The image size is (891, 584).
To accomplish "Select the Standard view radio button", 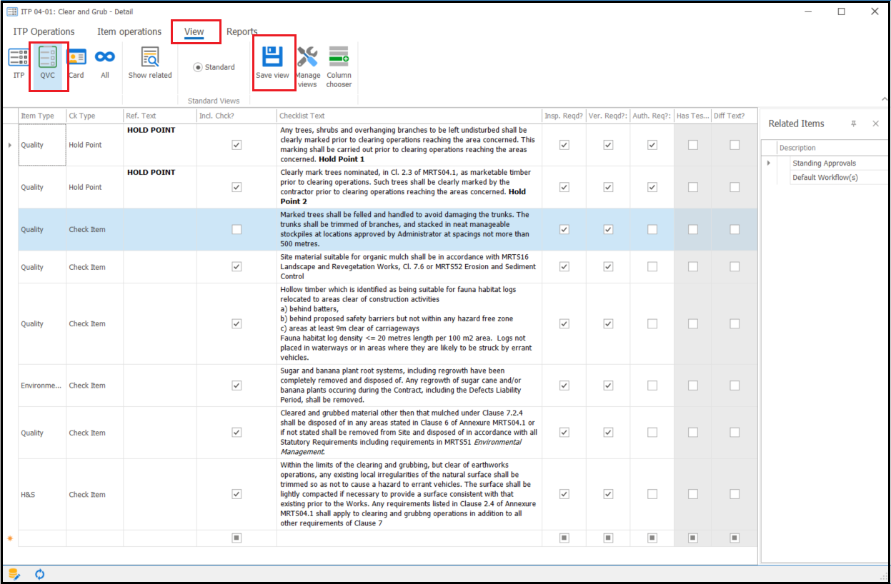I will (x=198, y=67).
